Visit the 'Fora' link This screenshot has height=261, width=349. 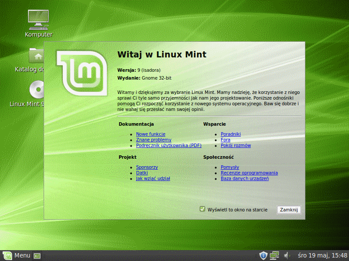[x=226, y=140]
